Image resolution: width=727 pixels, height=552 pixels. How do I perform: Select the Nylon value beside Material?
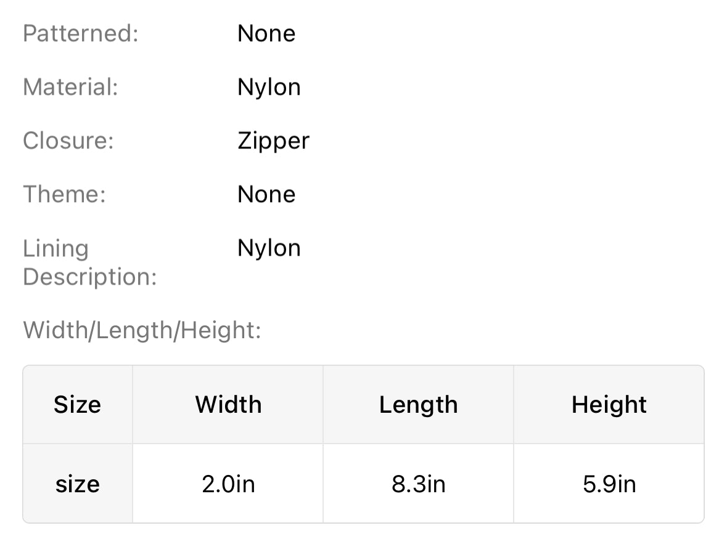coord(269,87)
